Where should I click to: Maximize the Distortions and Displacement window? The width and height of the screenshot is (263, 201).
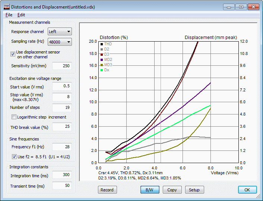[241, 7]
